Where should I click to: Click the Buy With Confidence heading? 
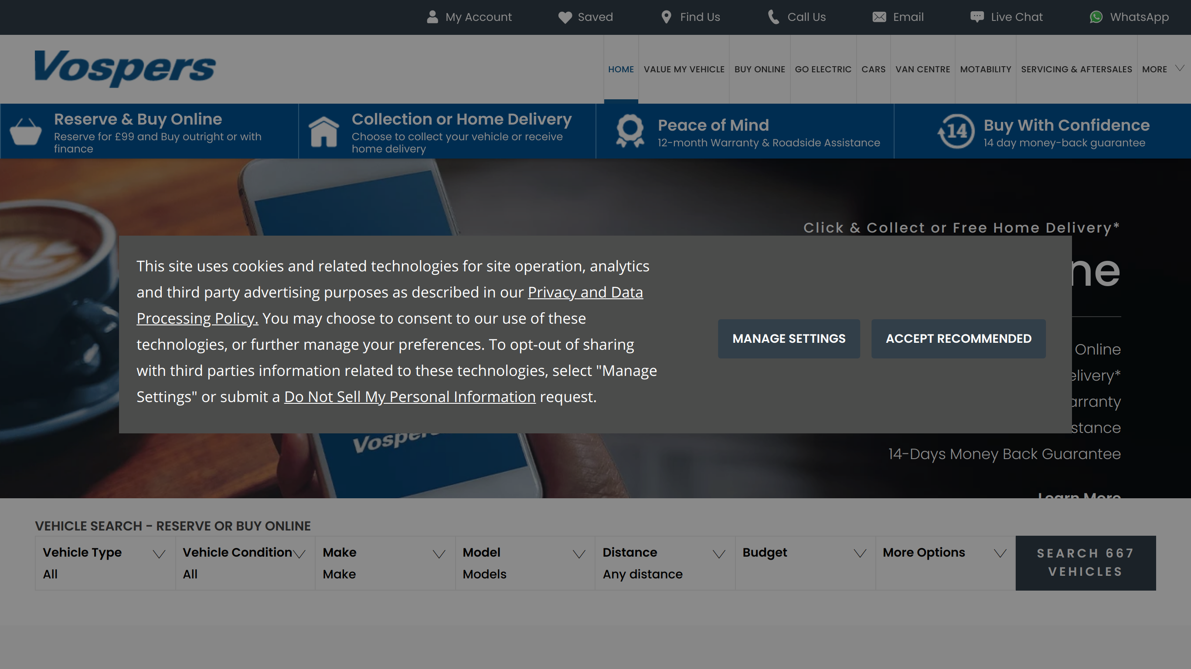point(1066,125)
